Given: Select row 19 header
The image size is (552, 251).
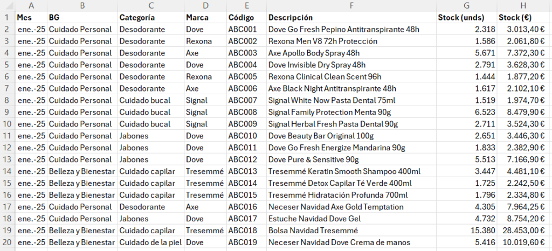Looking at the screenshot, I should [x=8, y=231].
